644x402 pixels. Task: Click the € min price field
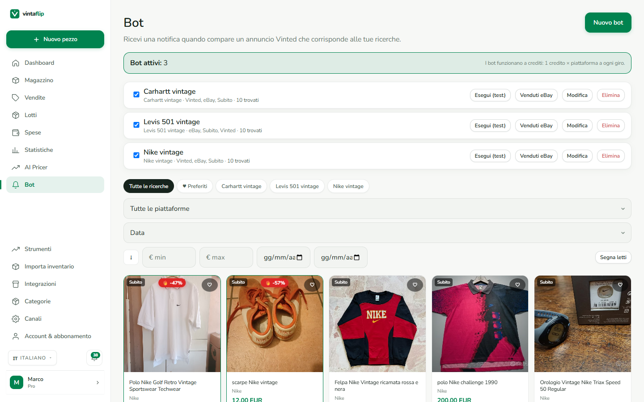169,257
